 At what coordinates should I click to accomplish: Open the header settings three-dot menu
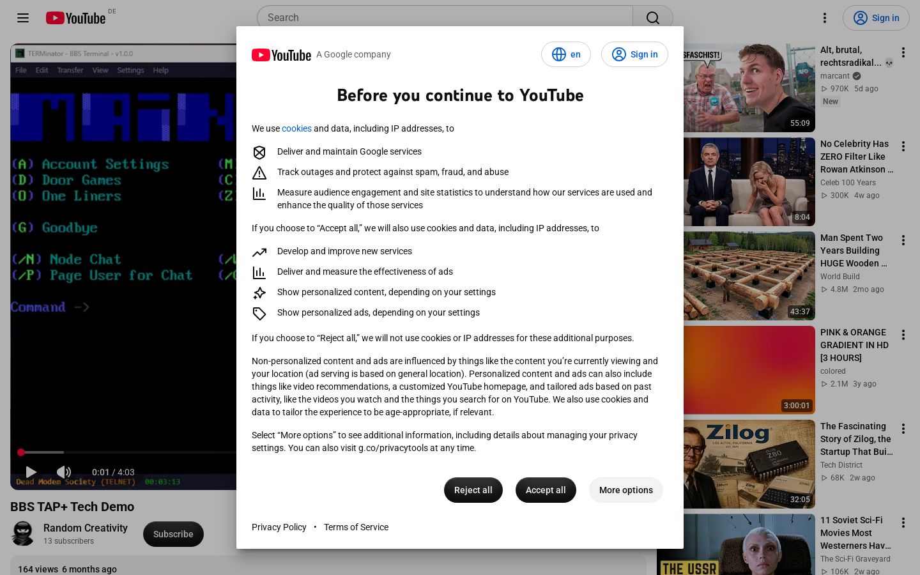(825, 18)
